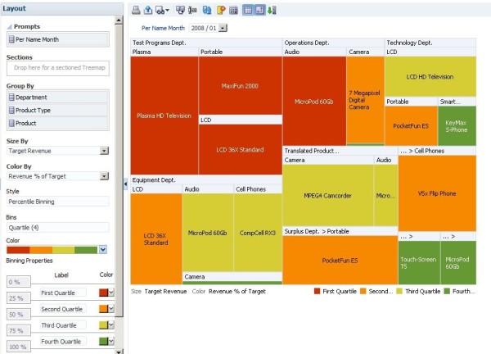491x354 pixels.
Task: Click the LCD HD Television tile
Action: click(x=430, y=76)
